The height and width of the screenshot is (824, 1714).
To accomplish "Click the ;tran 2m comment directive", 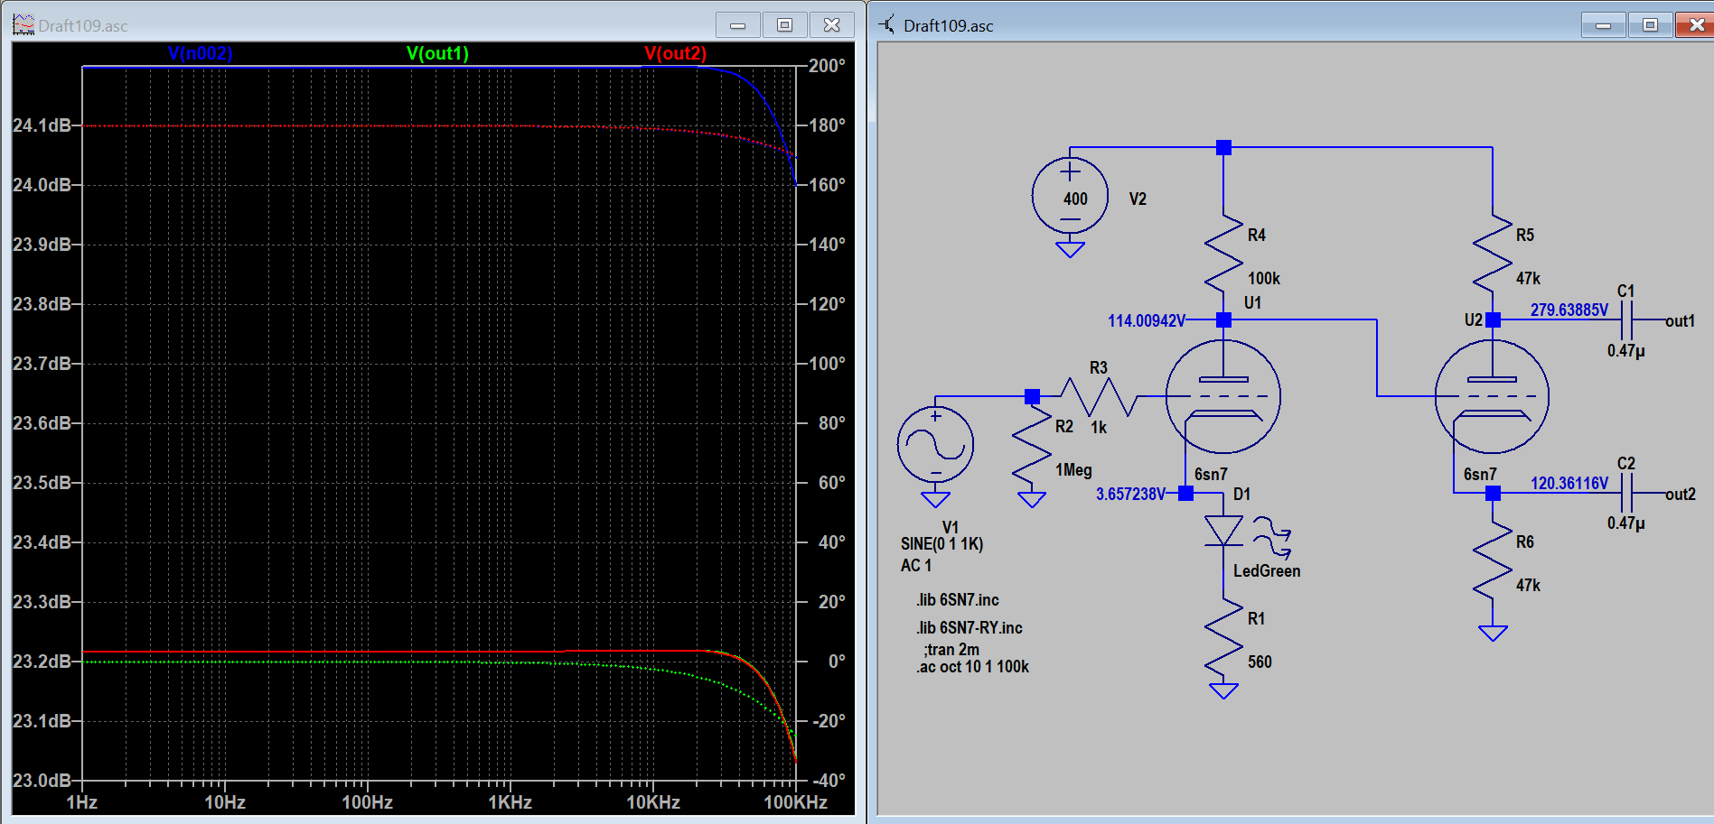I will click(x=951, y=650).
